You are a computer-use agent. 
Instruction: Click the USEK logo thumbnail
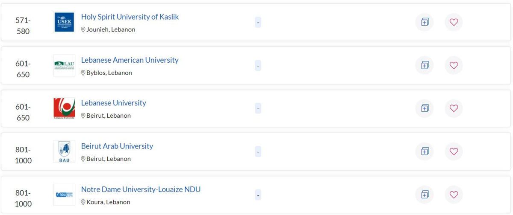64,22
